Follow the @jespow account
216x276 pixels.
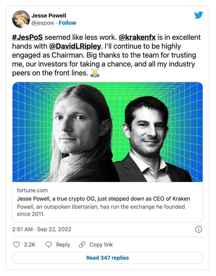click(67, 23)
